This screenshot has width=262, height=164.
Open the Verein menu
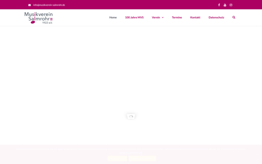[156, 17]
